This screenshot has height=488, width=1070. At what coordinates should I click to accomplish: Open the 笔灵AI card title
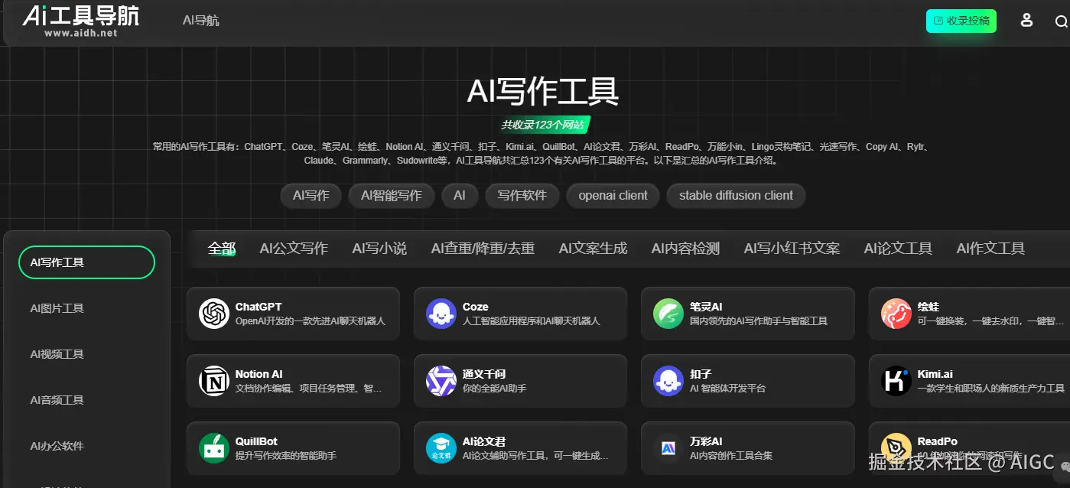coord(706,307)
